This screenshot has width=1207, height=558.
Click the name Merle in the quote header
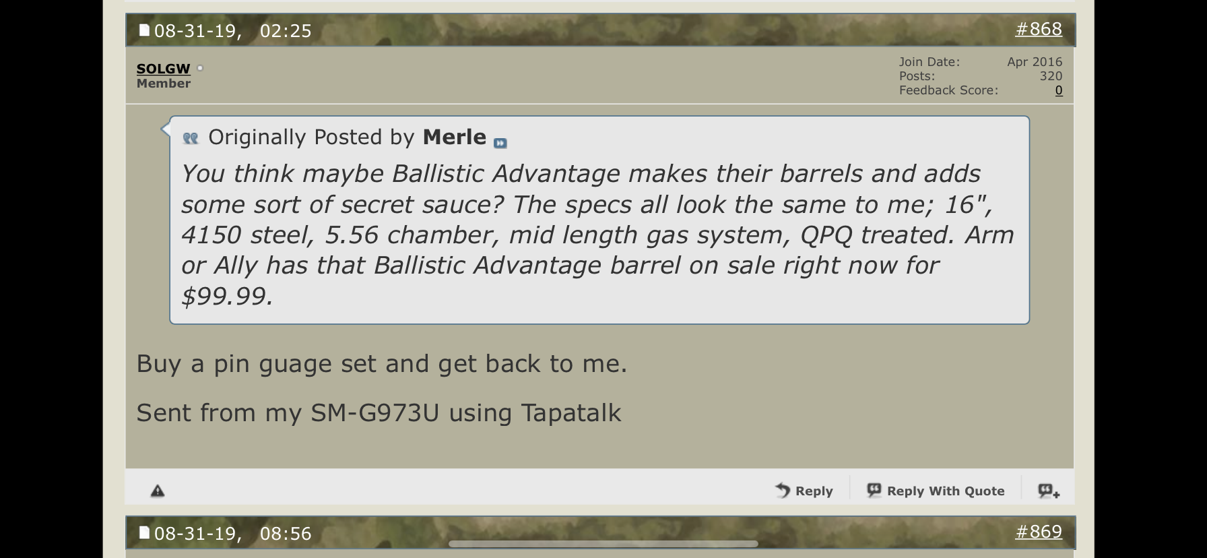tap(454, 137)
